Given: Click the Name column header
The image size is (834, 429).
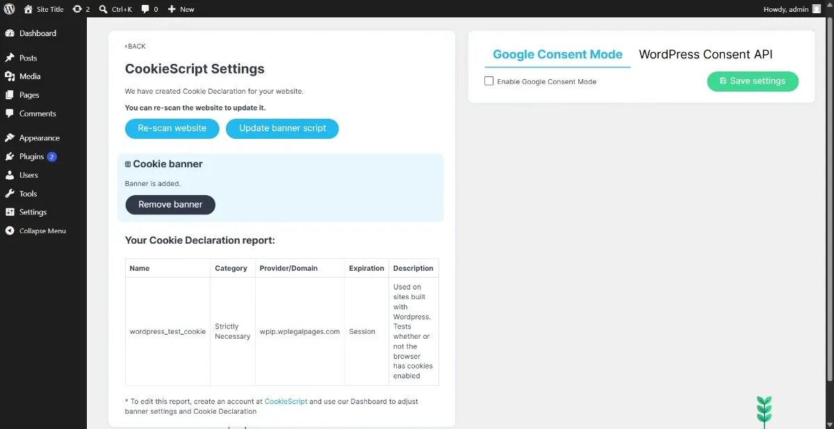Looking at the screenshot, I should (167, 269).
